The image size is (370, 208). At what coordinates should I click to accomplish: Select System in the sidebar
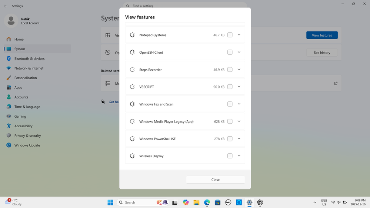37,49
